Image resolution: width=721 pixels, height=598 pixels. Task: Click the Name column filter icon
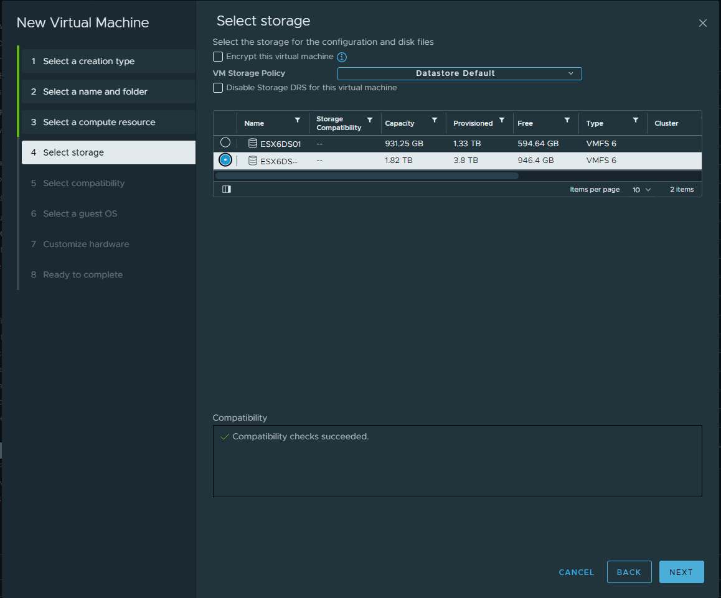(x=297, y=120)
